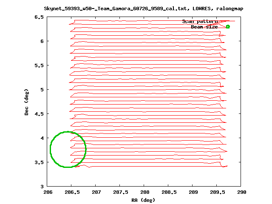Click the '6.5' Dec tick label
The height and width of the screenshot is (204, 272).
[x=39, y=17]
